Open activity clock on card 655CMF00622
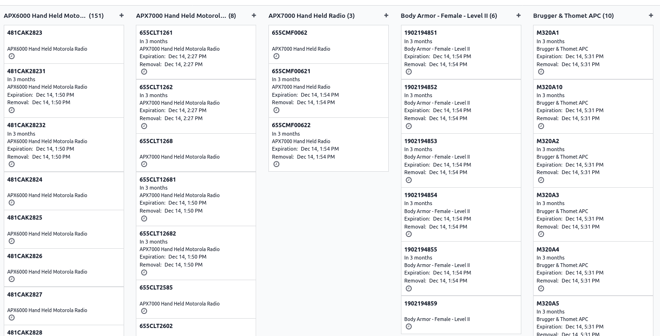Image resolution: width=660 pixels, height=336 pixels. 276,164
